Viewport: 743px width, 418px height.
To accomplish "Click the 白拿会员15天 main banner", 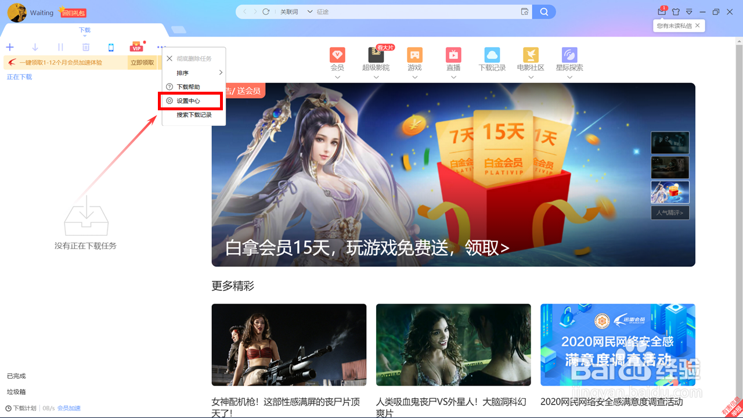I will [x=453, y=175].
